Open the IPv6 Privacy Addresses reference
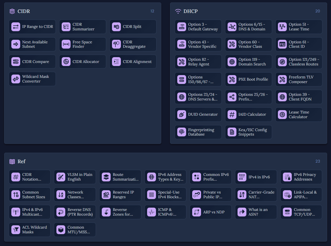This screenshot has width=331, height=246. click(301, 177)
